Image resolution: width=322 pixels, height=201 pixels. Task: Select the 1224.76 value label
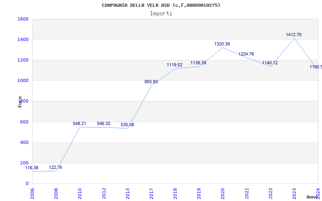(246, 54)
